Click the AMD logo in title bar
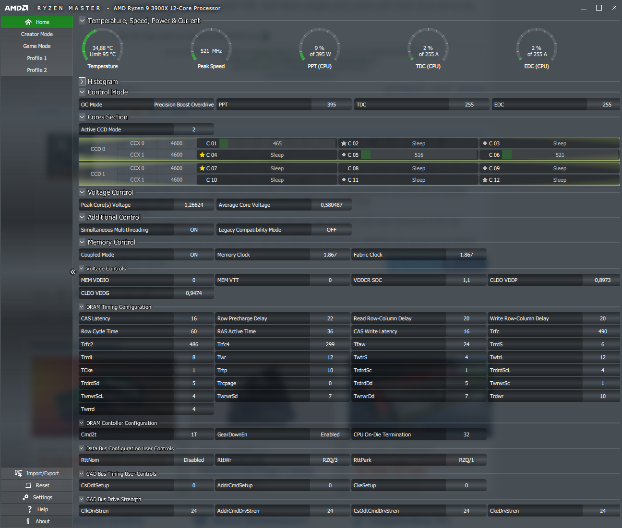Image resolution: width=622 pixels, height=528 pixels. click(x=16, y=8)
